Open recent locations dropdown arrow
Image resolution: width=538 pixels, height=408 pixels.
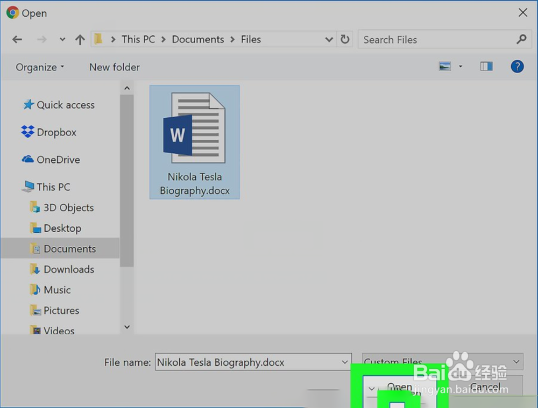point(62,39)
